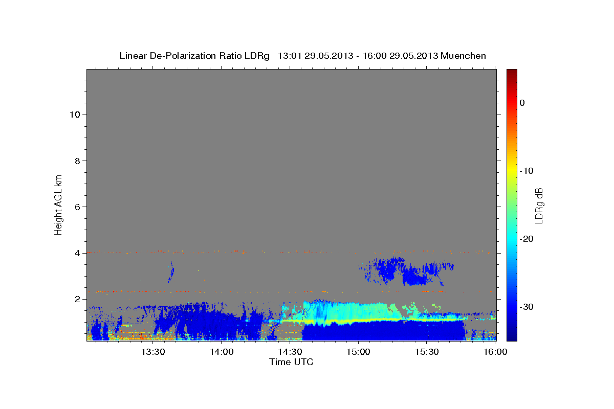Image resolution: width=614 pixels, height=409 pixels.
Task: Click the colorbar value label -30
Action: coord(527,307)
